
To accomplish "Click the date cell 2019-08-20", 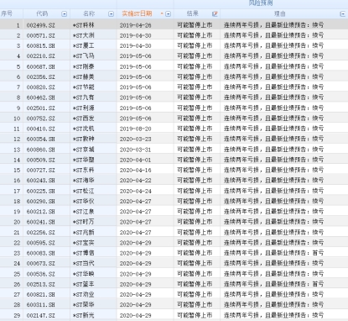I will (x=135, y=129).
